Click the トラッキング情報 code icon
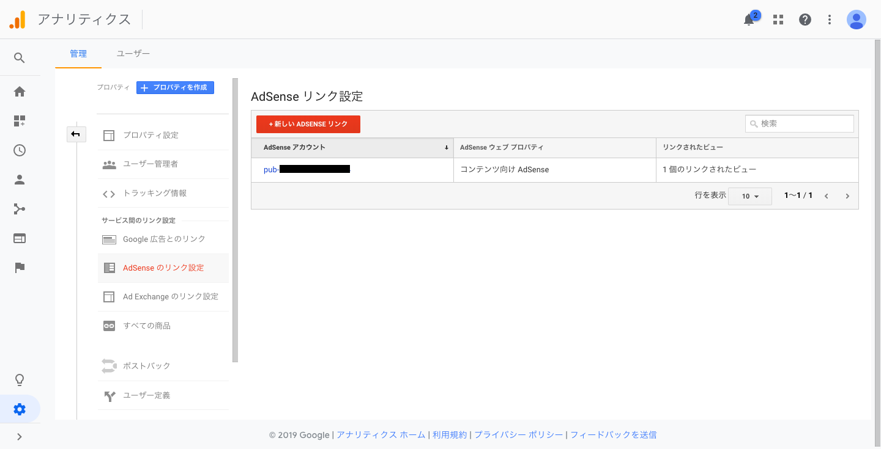Screen dimensions: 881x449 pyautogui.click(x=109, y=194)
